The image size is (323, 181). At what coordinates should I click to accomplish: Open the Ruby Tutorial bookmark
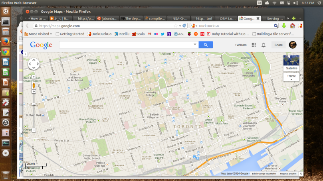228,34
